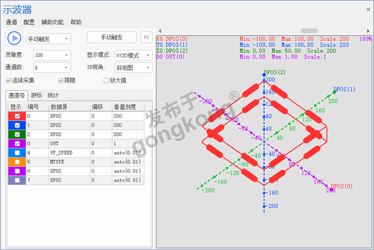Show channel 4 VP_SPEED blue display checkbox
Viewport: 374px width, 250px height.
pyautogui.click(x=16, y=153)
